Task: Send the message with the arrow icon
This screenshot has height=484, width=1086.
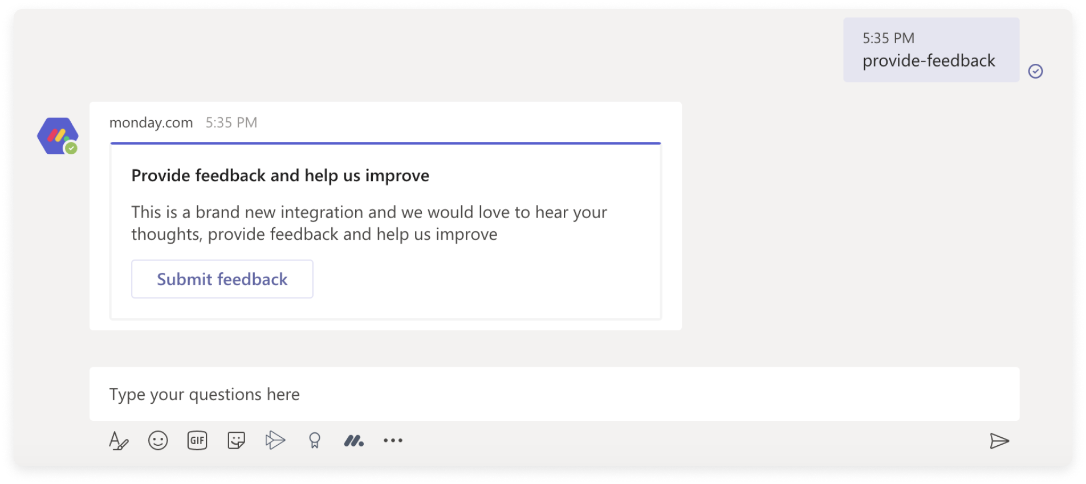Action: pyautogui.click(x=999, y=441)
